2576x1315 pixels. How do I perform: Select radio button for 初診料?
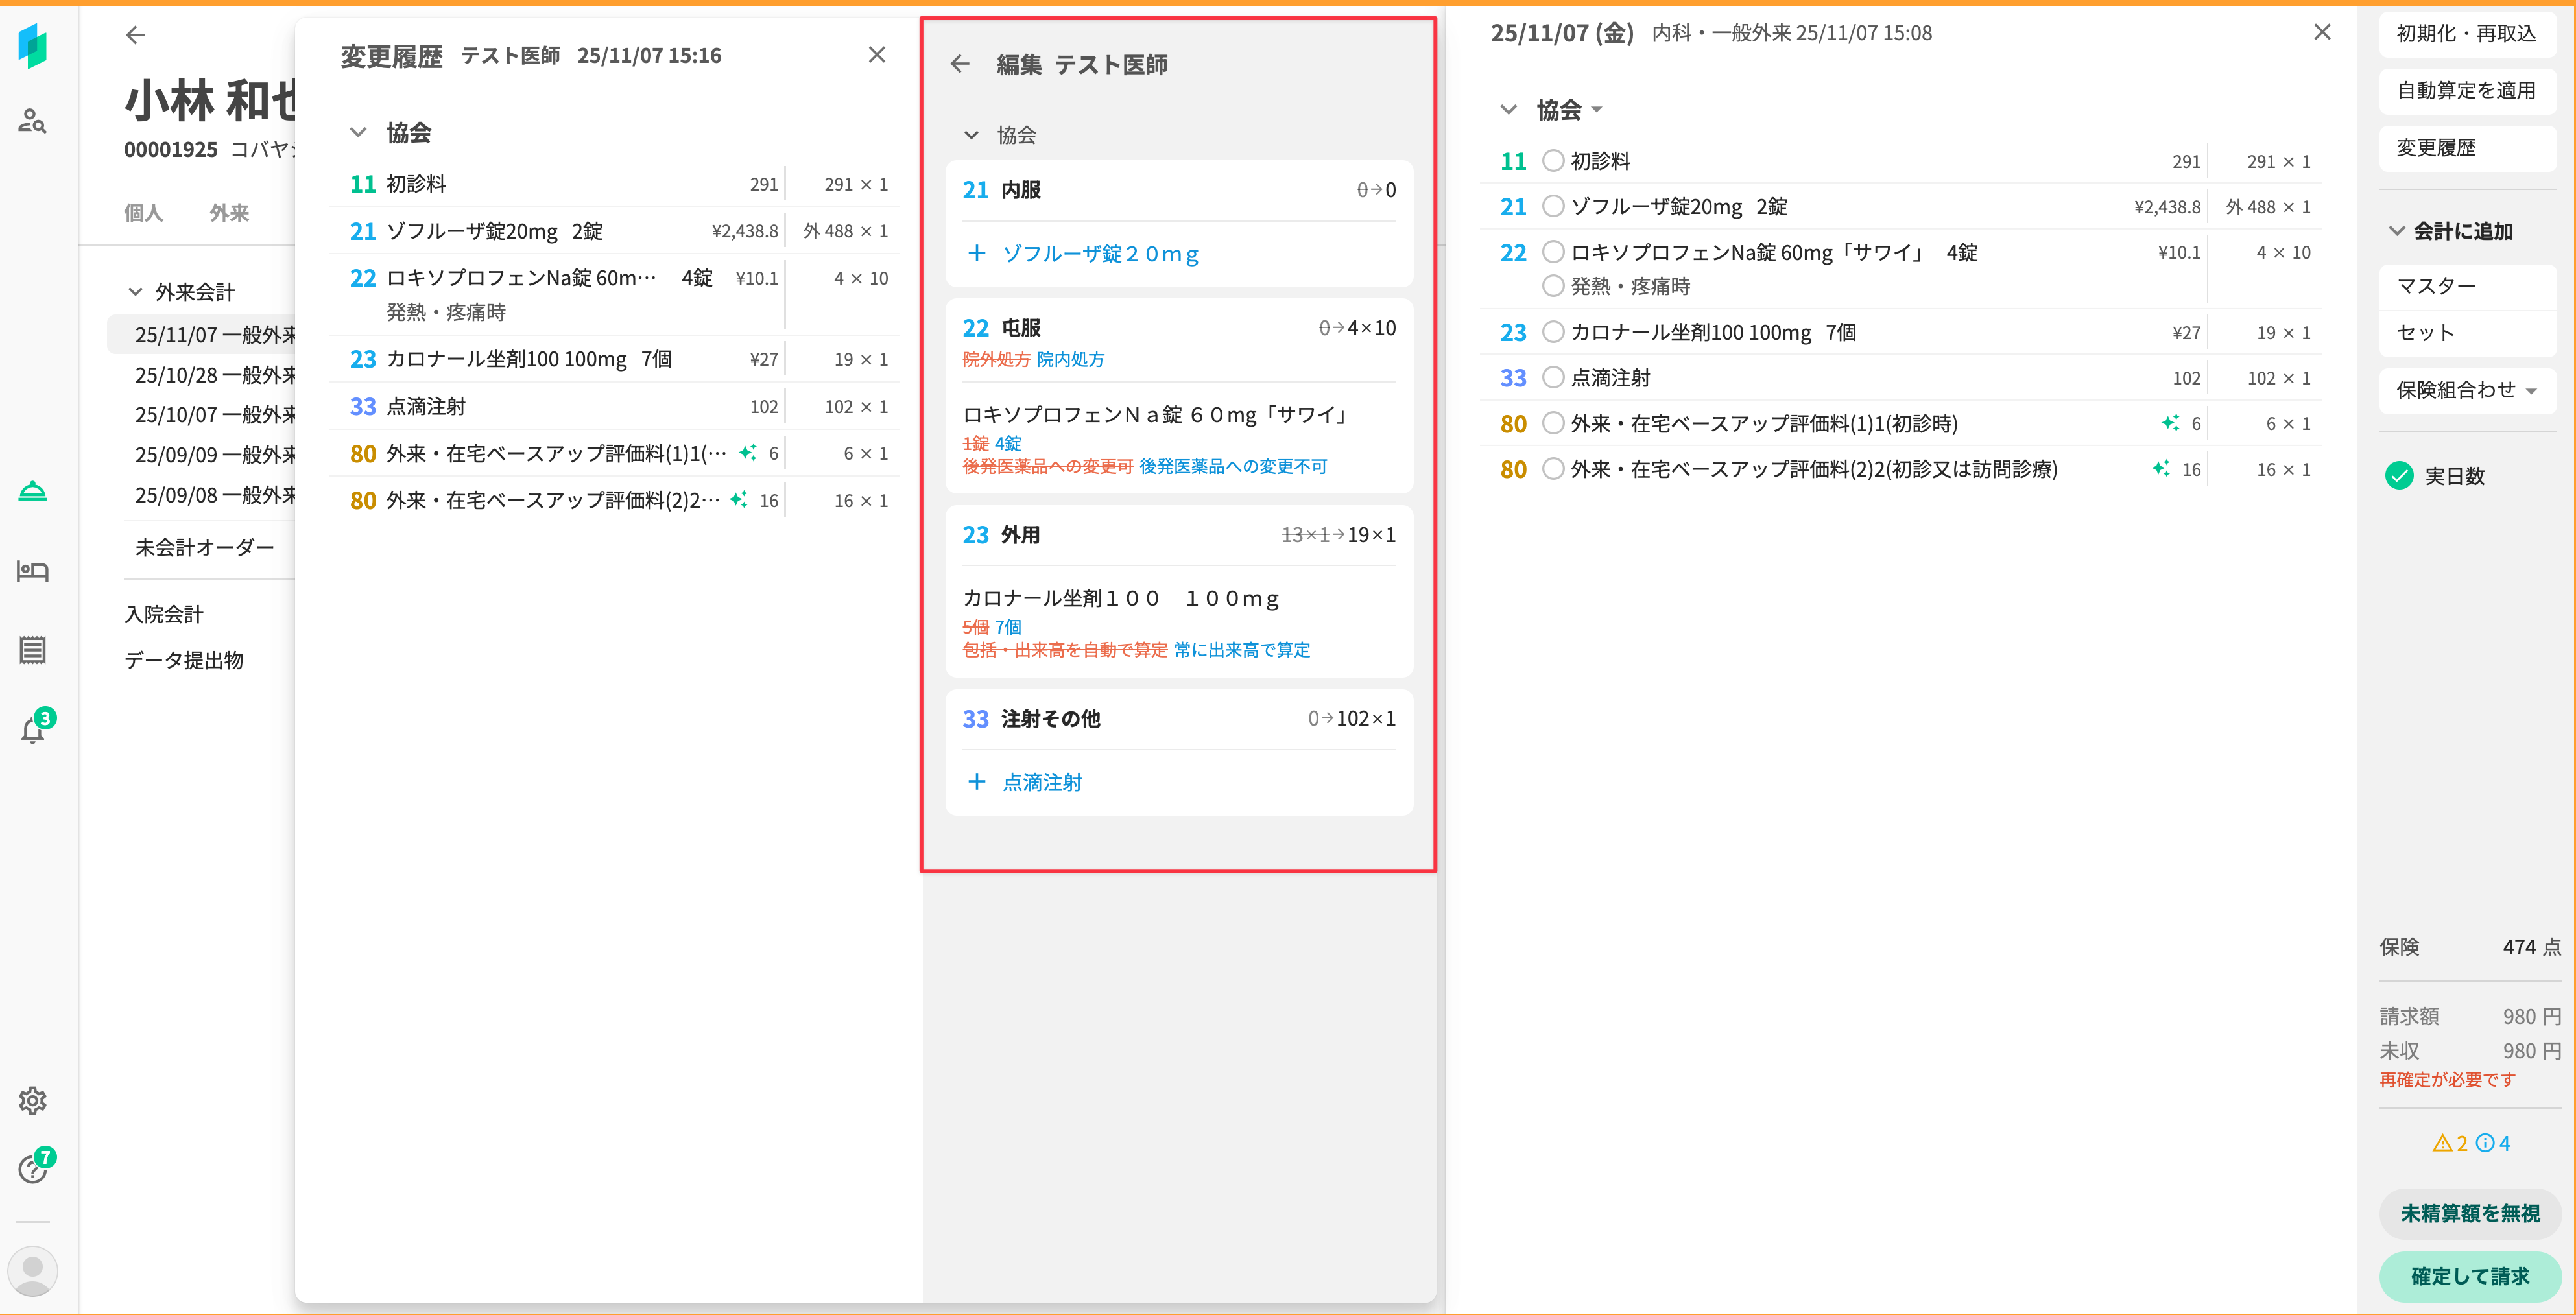point(1552,161)
